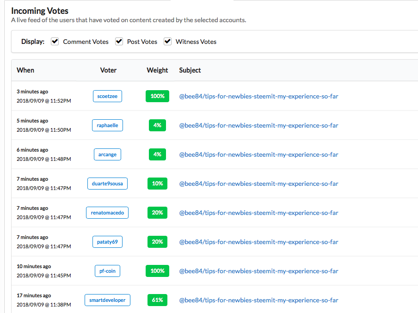Viewport: 418px width, 313px height.
Task: Open the subject link in scoetzee's row
Action: coord(258,96)
